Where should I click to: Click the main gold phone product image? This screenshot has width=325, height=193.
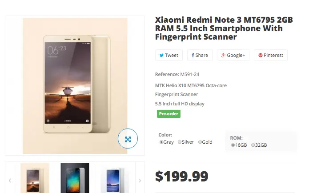pyautogui.click(x=75, y=86)
